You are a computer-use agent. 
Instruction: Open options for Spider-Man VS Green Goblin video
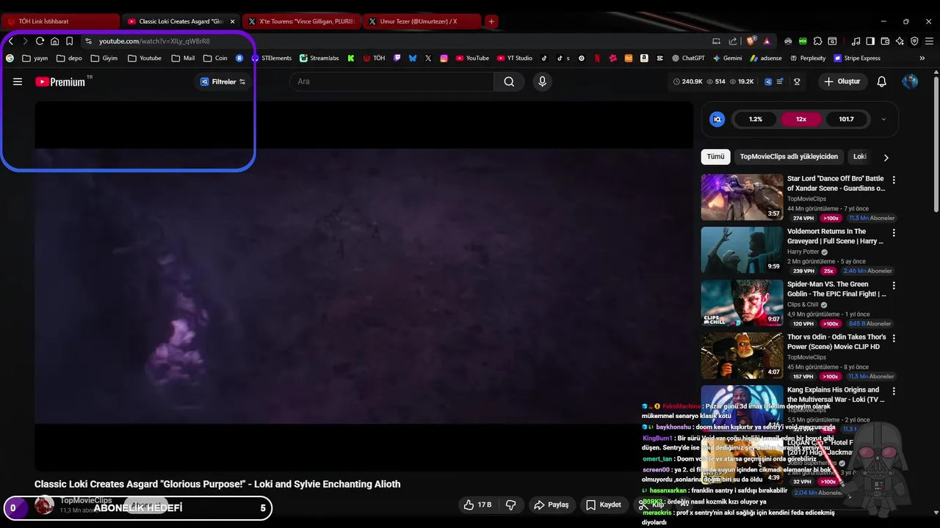click(894, 285)
